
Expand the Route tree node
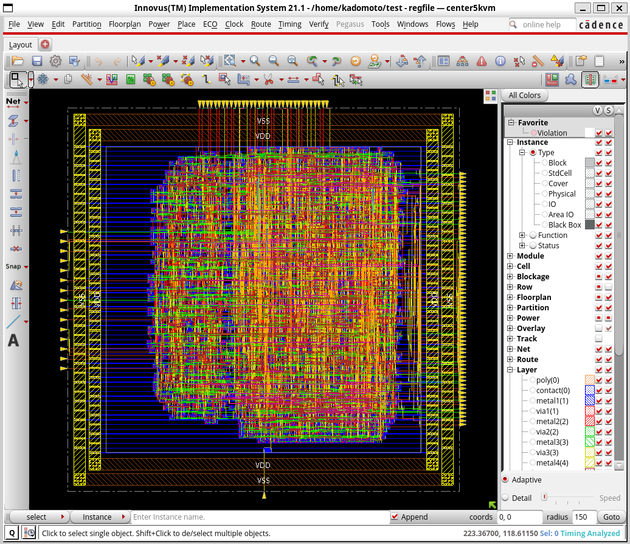(x=510, y=360)
